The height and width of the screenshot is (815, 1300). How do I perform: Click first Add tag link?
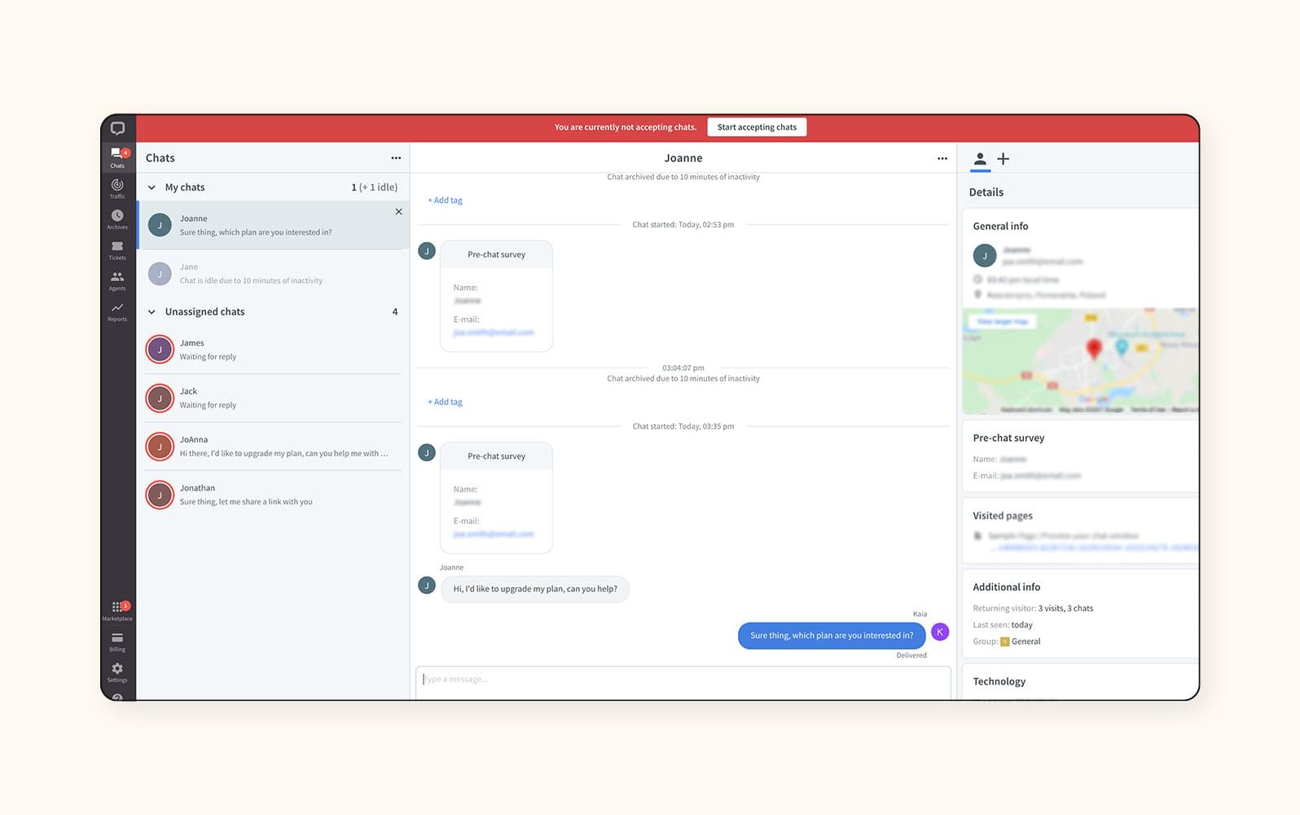pyautogui.click(x=445, y=200)
